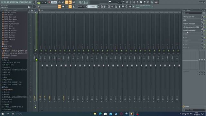Open the snap selector dropdown

pyautogui.click(x=81, y=6)
